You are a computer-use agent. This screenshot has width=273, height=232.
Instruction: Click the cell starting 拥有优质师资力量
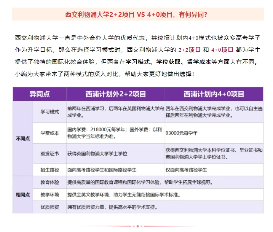point(165,207)
